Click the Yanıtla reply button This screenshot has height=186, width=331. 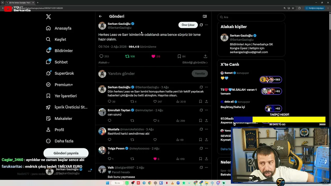pyautogui.click(x=200, y=73)
